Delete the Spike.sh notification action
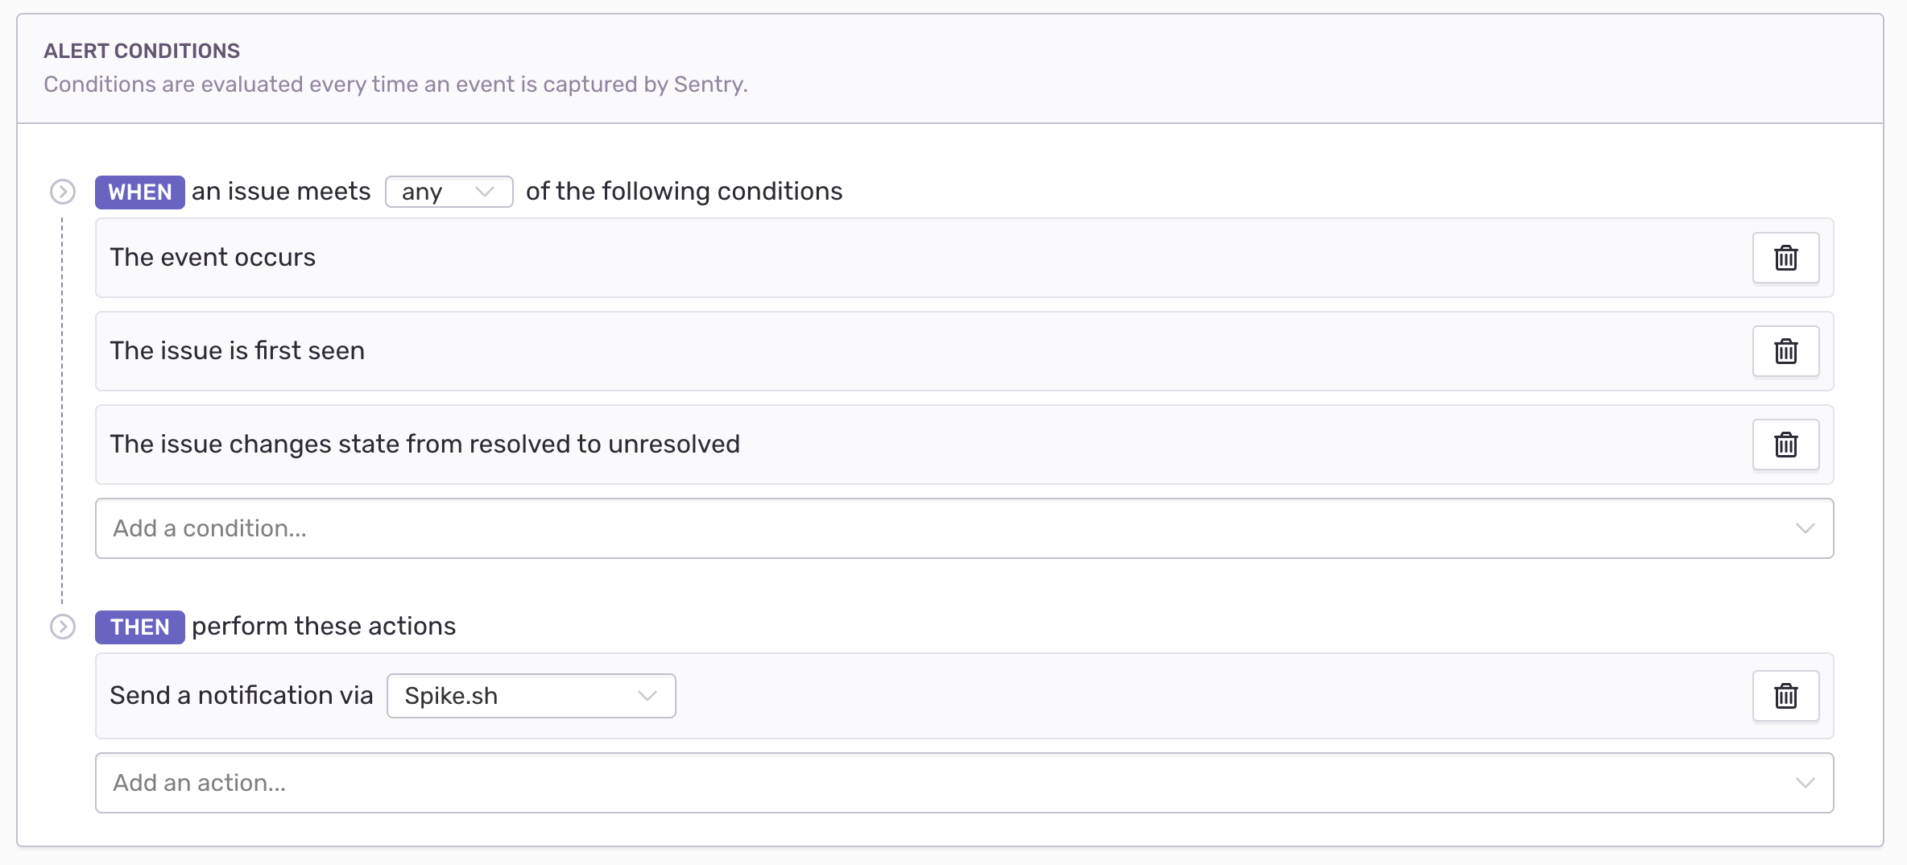The width and height of the screenshot is (1907, 865). [1785, 696]
